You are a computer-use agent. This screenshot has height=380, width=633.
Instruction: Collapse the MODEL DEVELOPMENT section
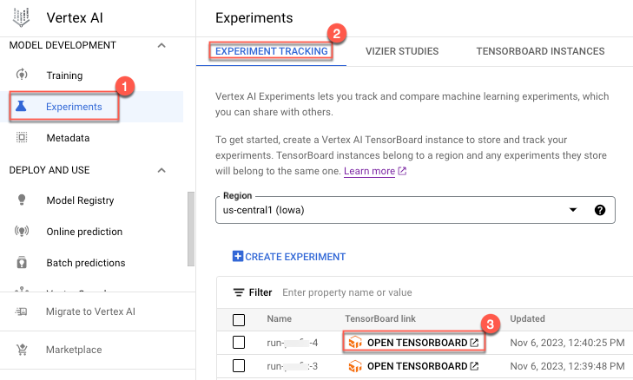coord(162,45)
